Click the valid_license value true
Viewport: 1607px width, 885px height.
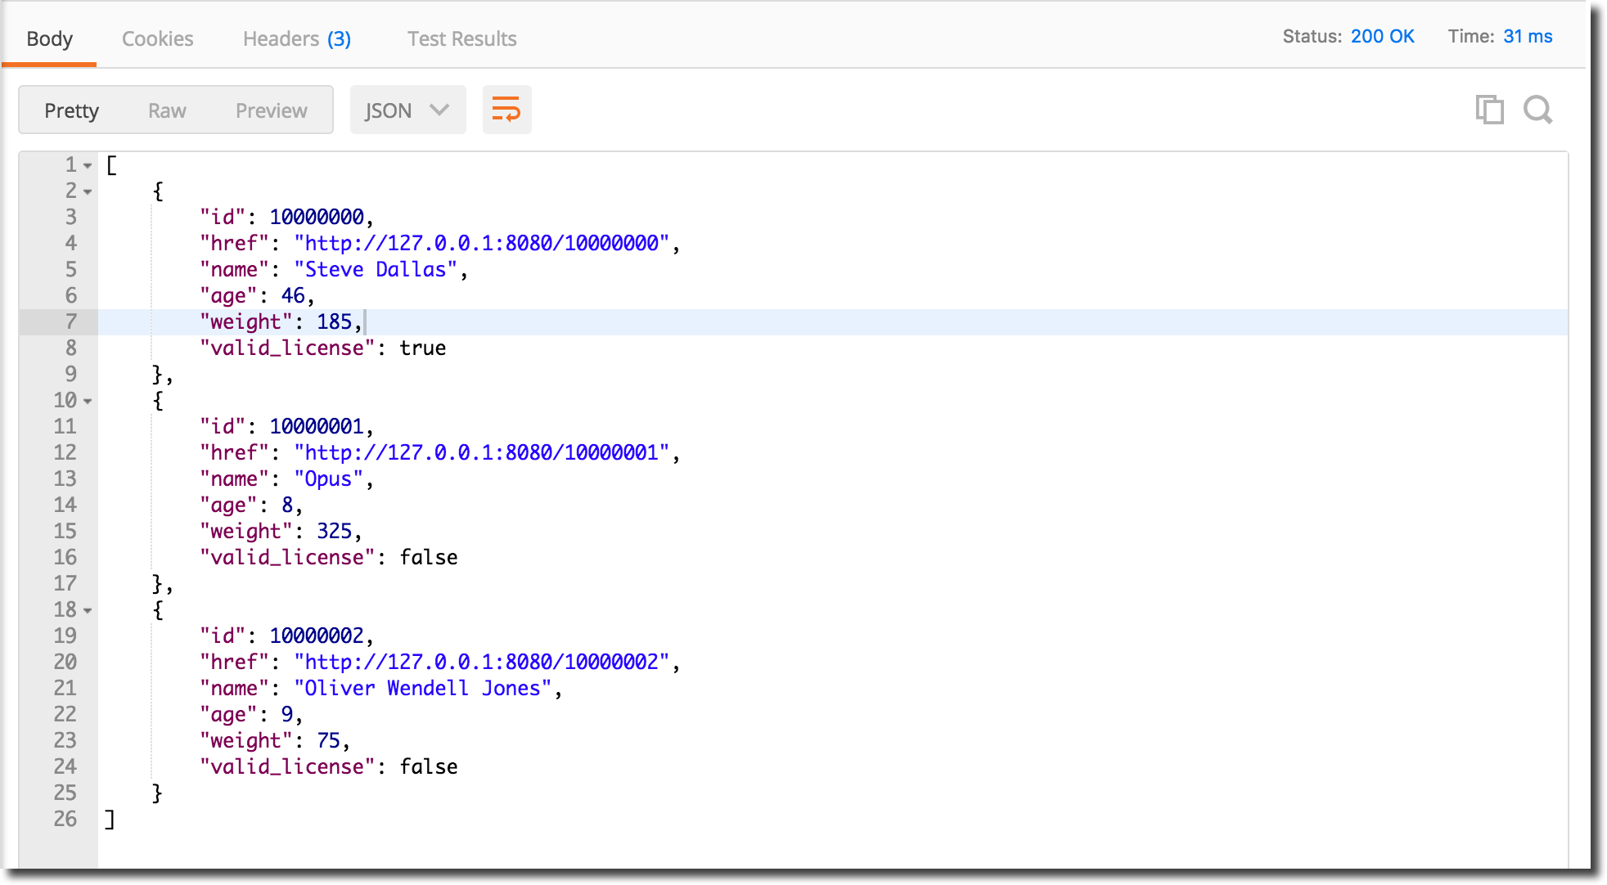coord(423,348)
